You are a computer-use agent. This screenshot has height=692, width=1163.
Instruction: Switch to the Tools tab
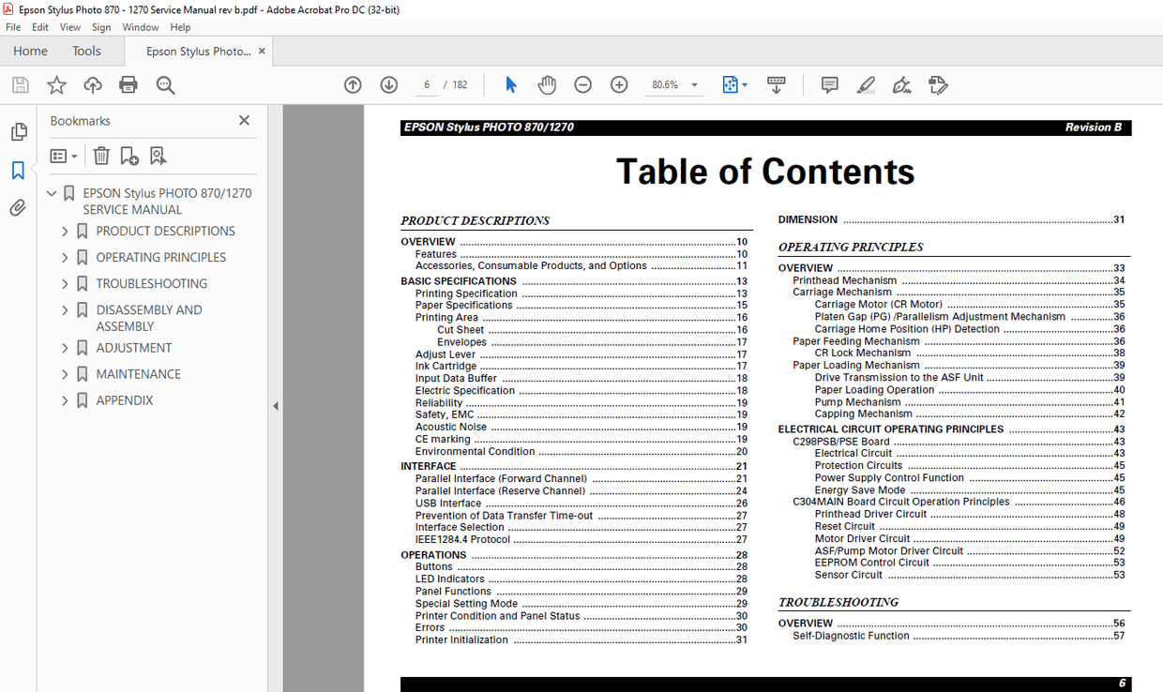pos(86,51)
